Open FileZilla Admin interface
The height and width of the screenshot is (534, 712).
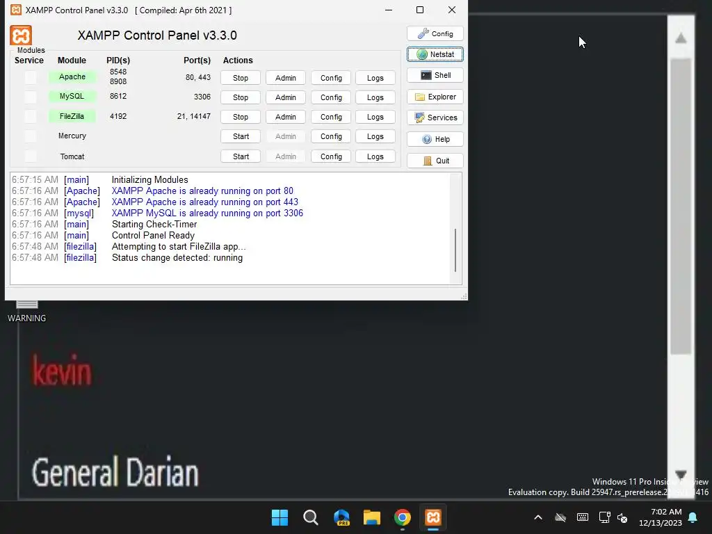286,117
